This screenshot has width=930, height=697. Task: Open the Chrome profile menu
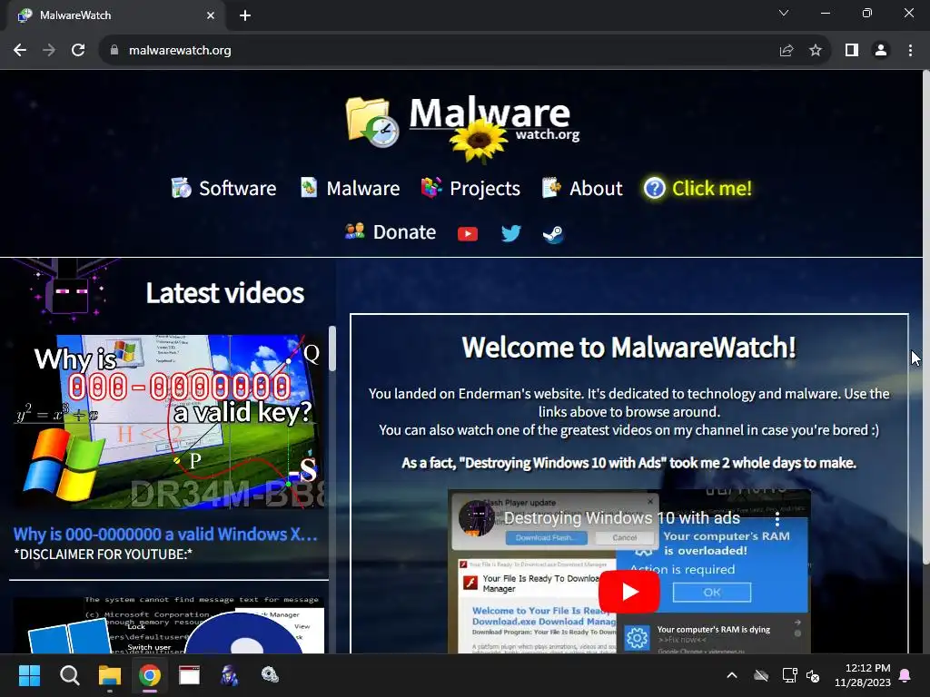click(881, 51)
